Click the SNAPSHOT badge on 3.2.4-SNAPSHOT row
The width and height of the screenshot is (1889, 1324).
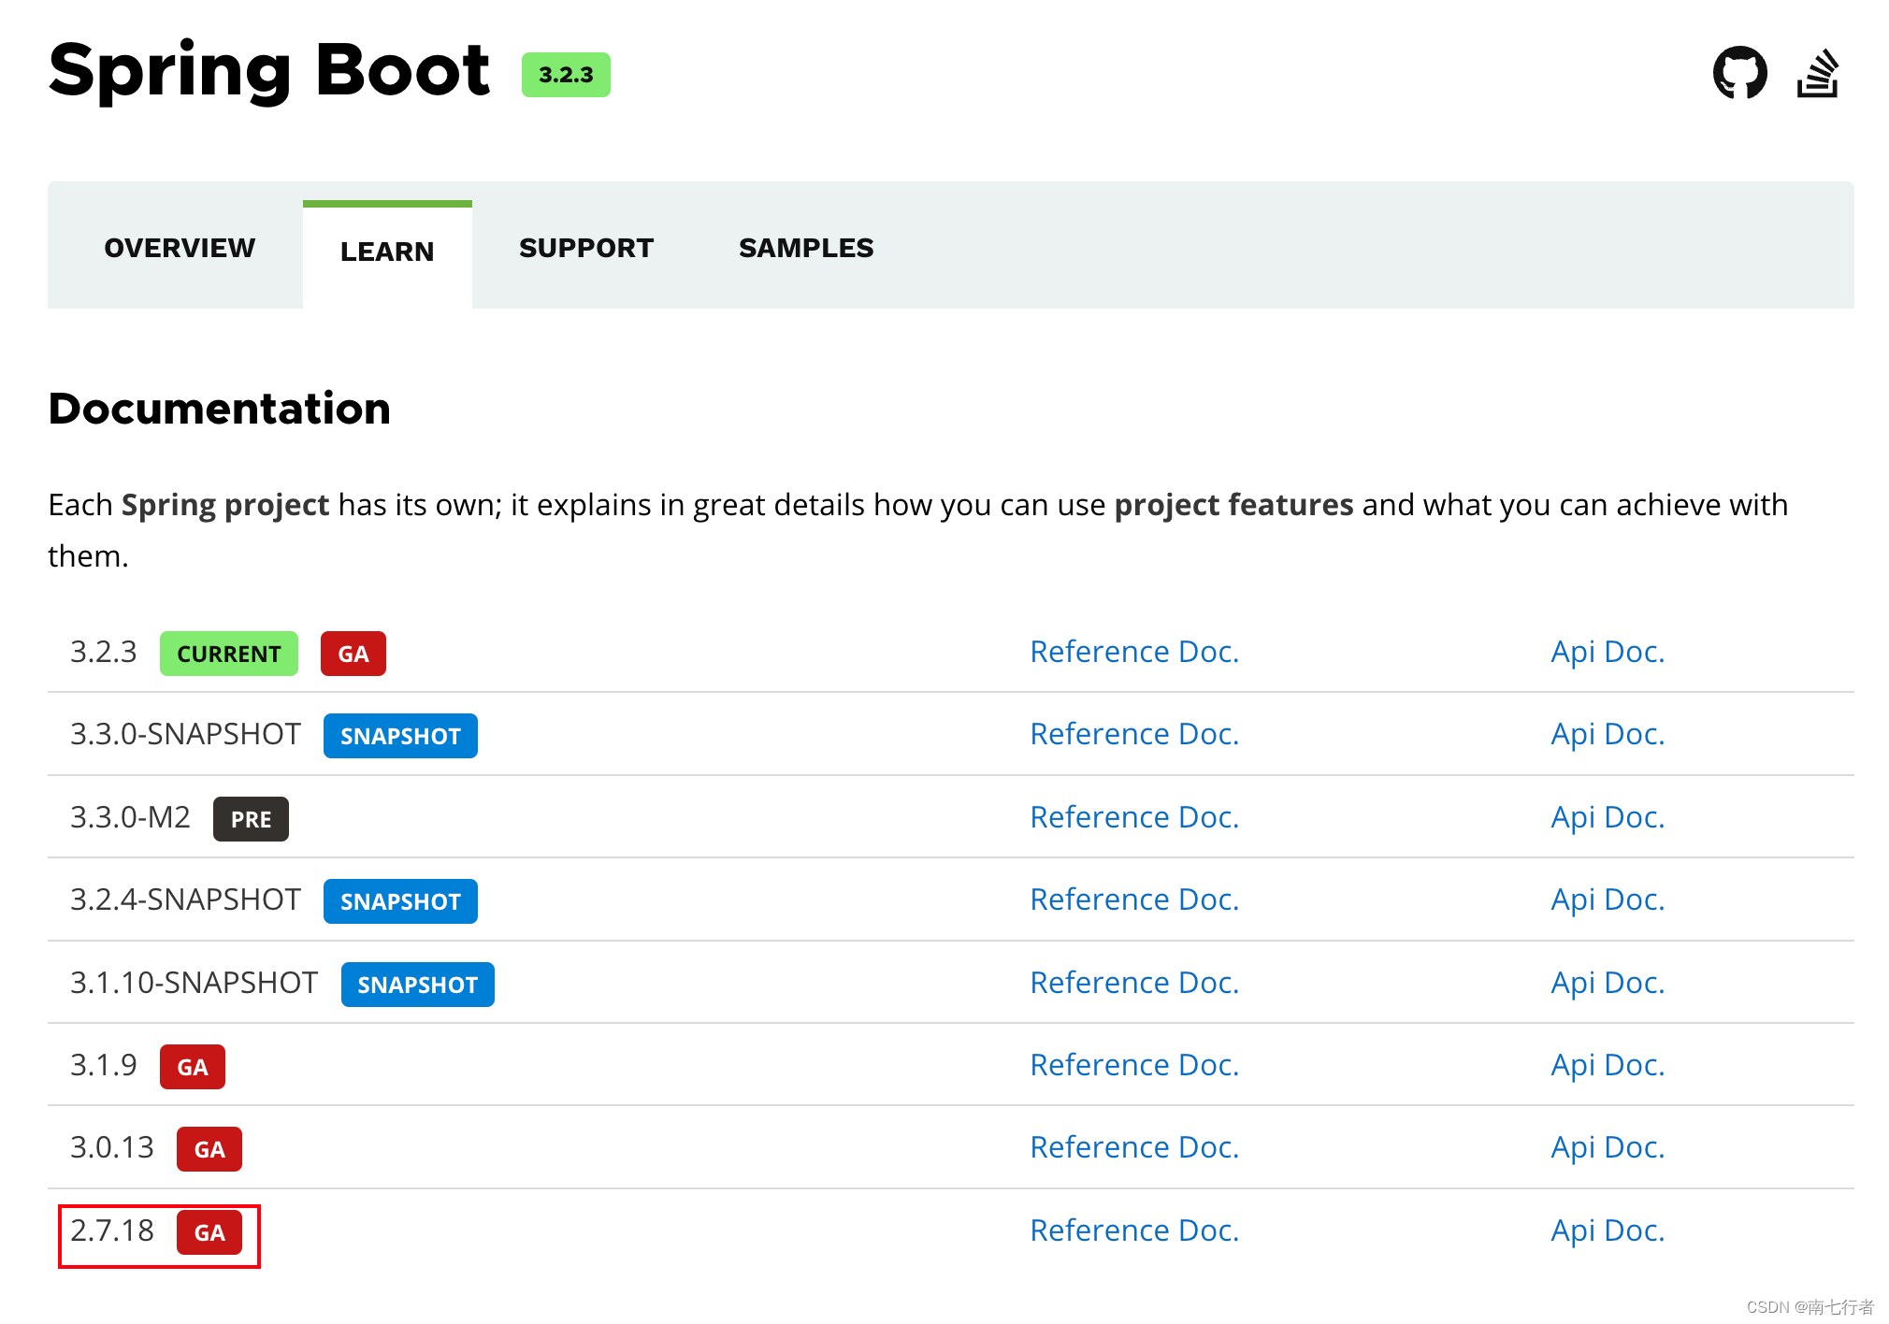click(x=400, y=901)
